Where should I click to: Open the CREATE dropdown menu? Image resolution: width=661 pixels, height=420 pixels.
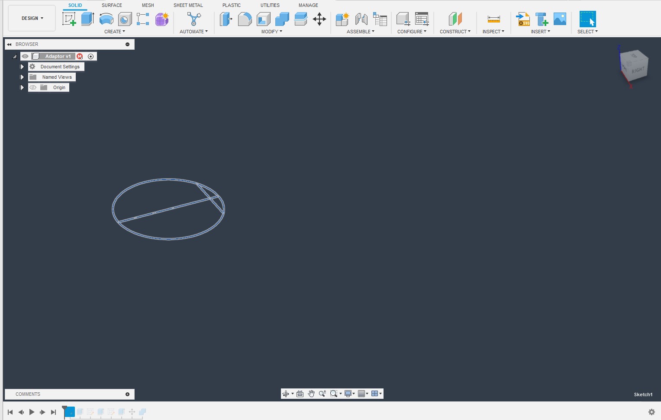[115, 32]
